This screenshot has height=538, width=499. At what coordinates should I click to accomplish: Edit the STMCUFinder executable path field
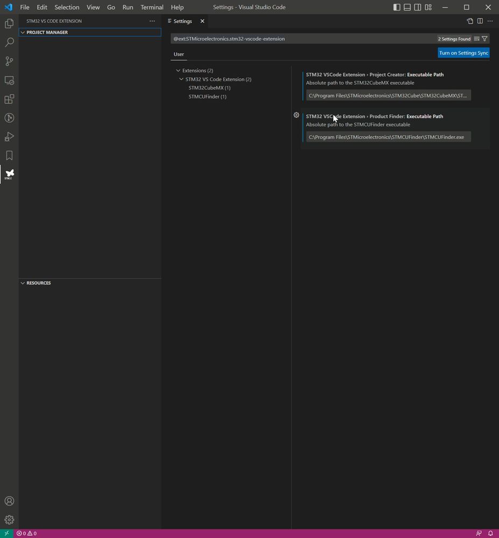click(x=389, y=137)
